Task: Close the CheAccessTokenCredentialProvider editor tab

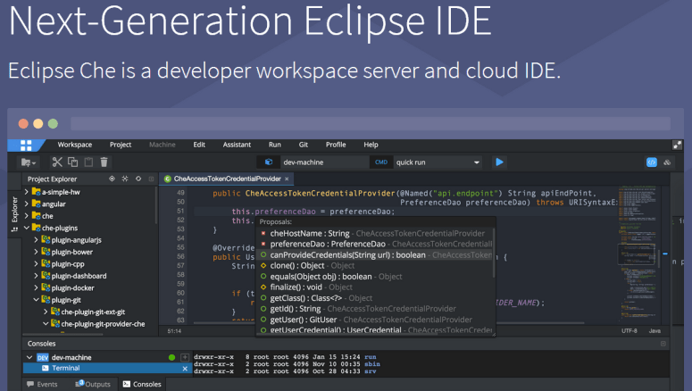Action: click(x=287, y=179)
